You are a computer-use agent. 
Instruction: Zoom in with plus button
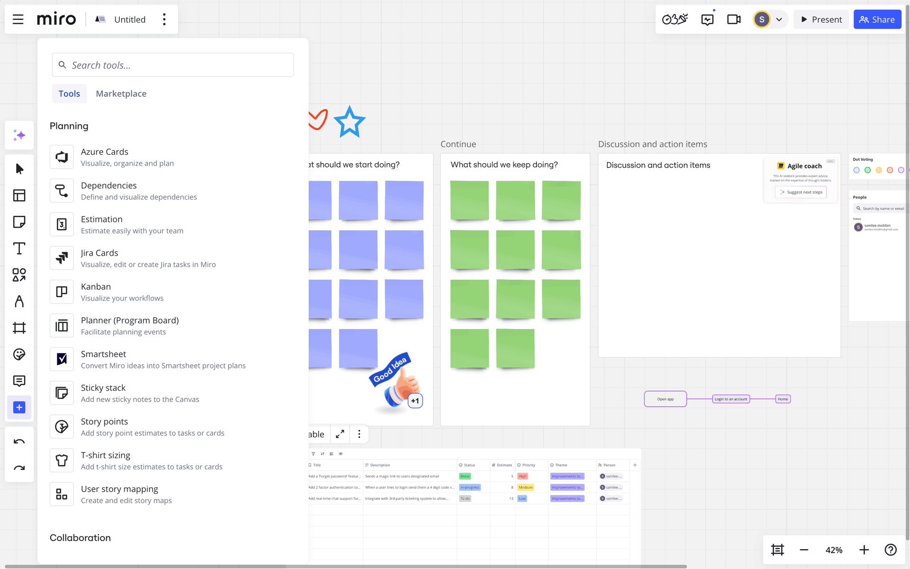864,550
